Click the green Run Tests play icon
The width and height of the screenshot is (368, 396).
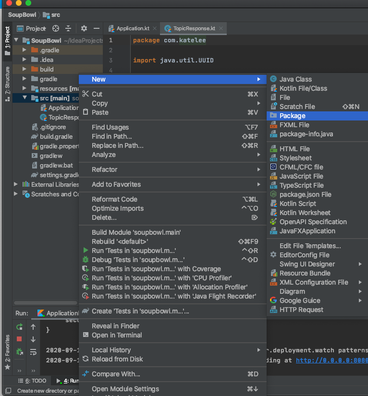[x=86, y=250]
